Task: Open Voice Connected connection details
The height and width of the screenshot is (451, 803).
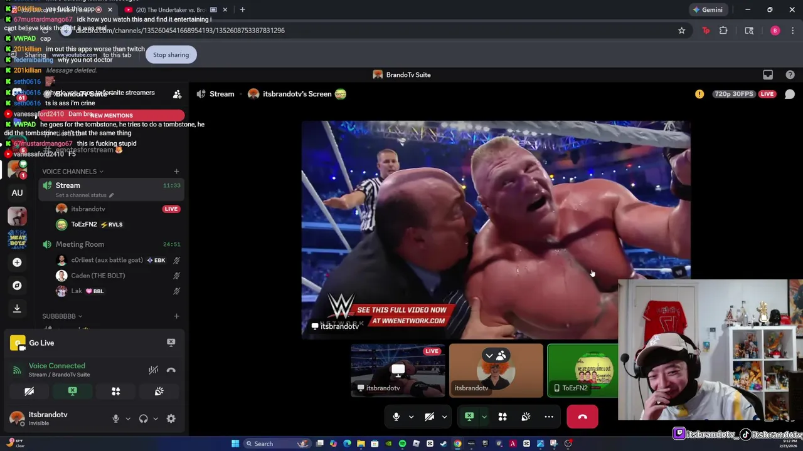Action: (56, 366)
